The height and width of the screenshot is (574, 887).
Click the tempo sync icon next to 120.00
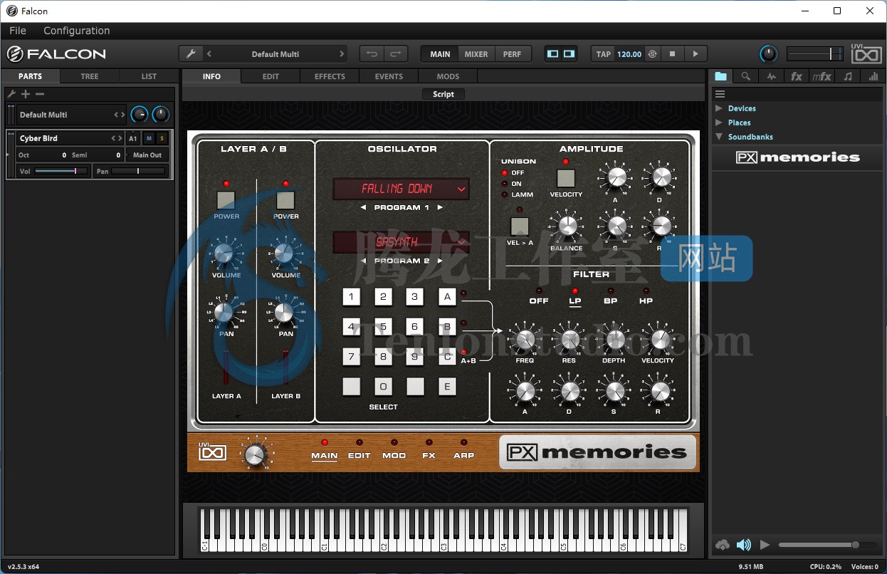click(x=653, y=54)
